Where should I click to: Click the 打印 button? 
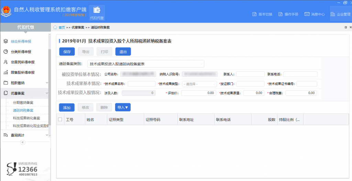coord(104,51)
